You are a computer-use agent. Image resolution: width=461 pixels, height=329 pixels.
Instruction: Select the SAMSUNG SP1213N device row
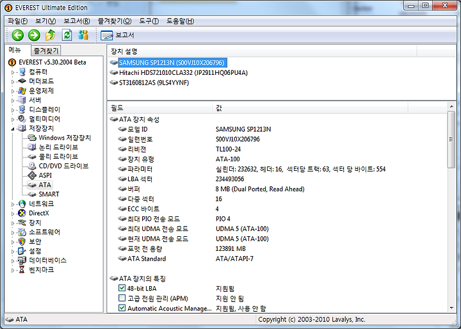pyautogui.click(x=172, y=63)
